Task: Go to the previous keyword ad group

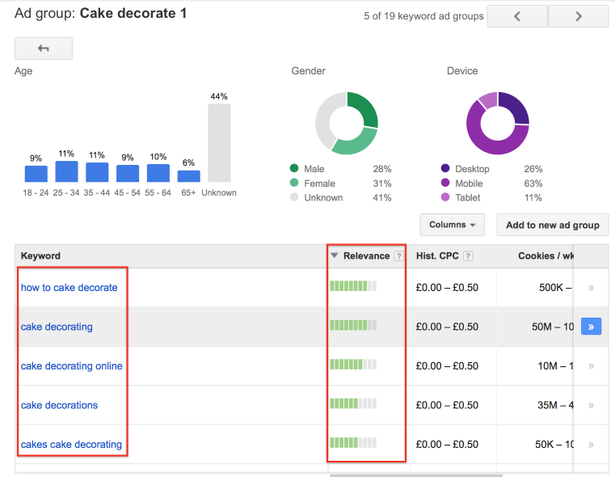Action: pos(517,16)
